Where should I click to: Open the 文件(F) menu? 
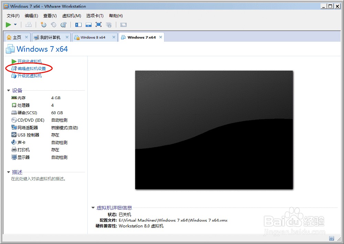click(x=13, y=16)
